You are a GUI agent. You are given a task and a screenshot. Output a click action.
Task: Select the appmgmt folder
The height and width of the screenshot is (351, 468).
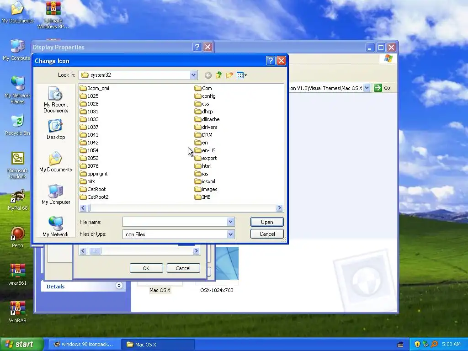pos(94,173)
